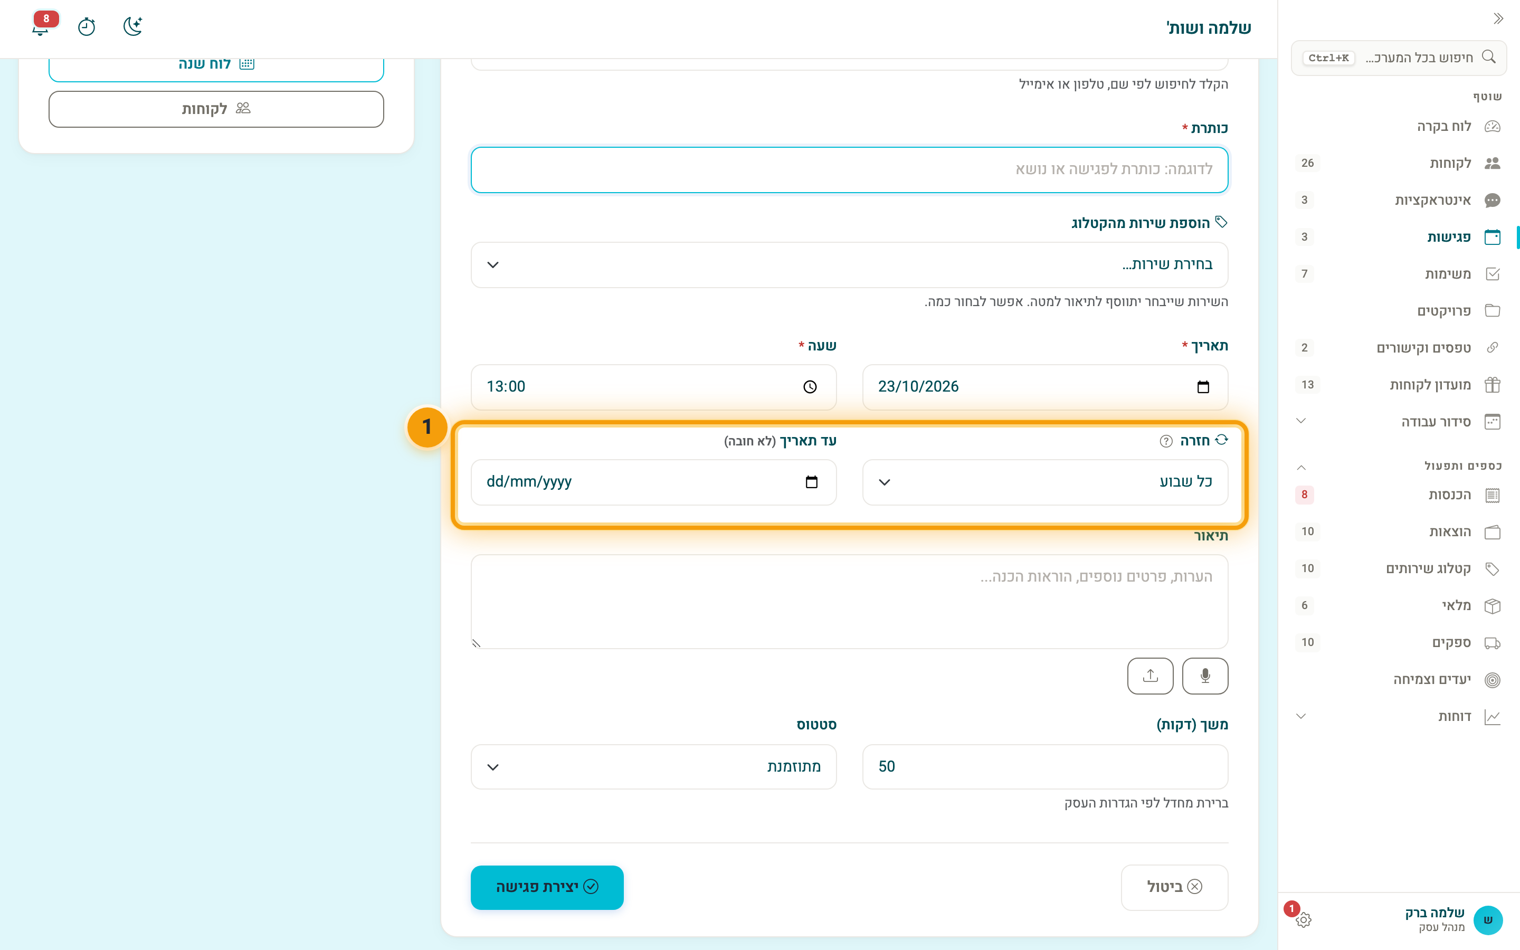Click the timer stopwatch icon
The height and width of the screenshot is (950, 1520).
click(86, 26)
